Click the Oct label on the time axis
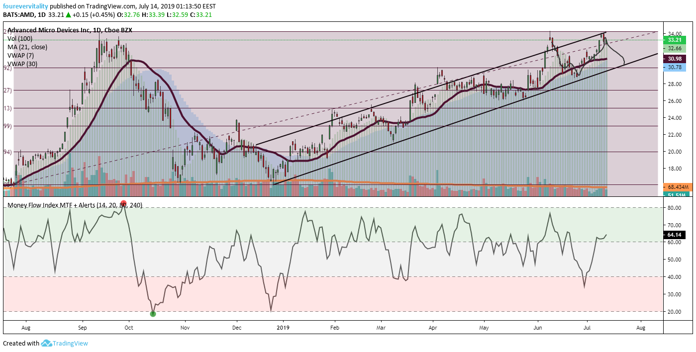Viewport: 696px width, 352px height. click(129, 328)
